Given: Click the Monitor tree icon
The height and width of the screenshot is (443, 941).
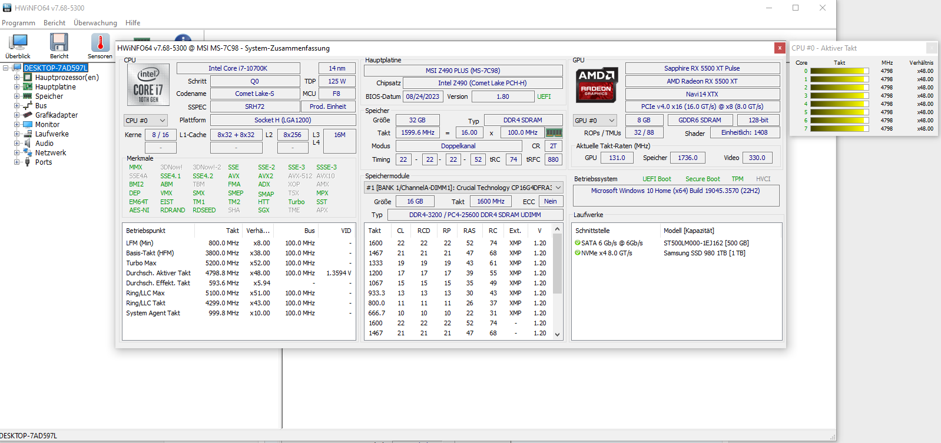Looking at the screenshot, I should click(x=28, y=124).
